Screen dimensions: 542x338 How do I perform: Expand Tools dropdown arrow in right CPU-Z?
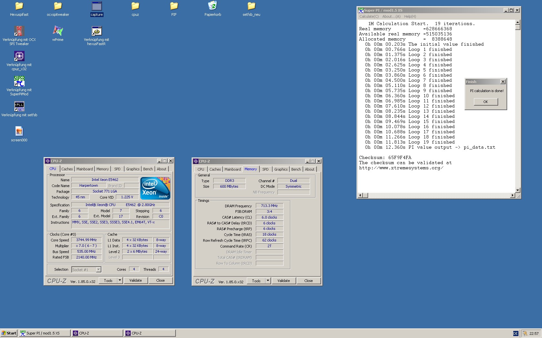click(268, 281)
